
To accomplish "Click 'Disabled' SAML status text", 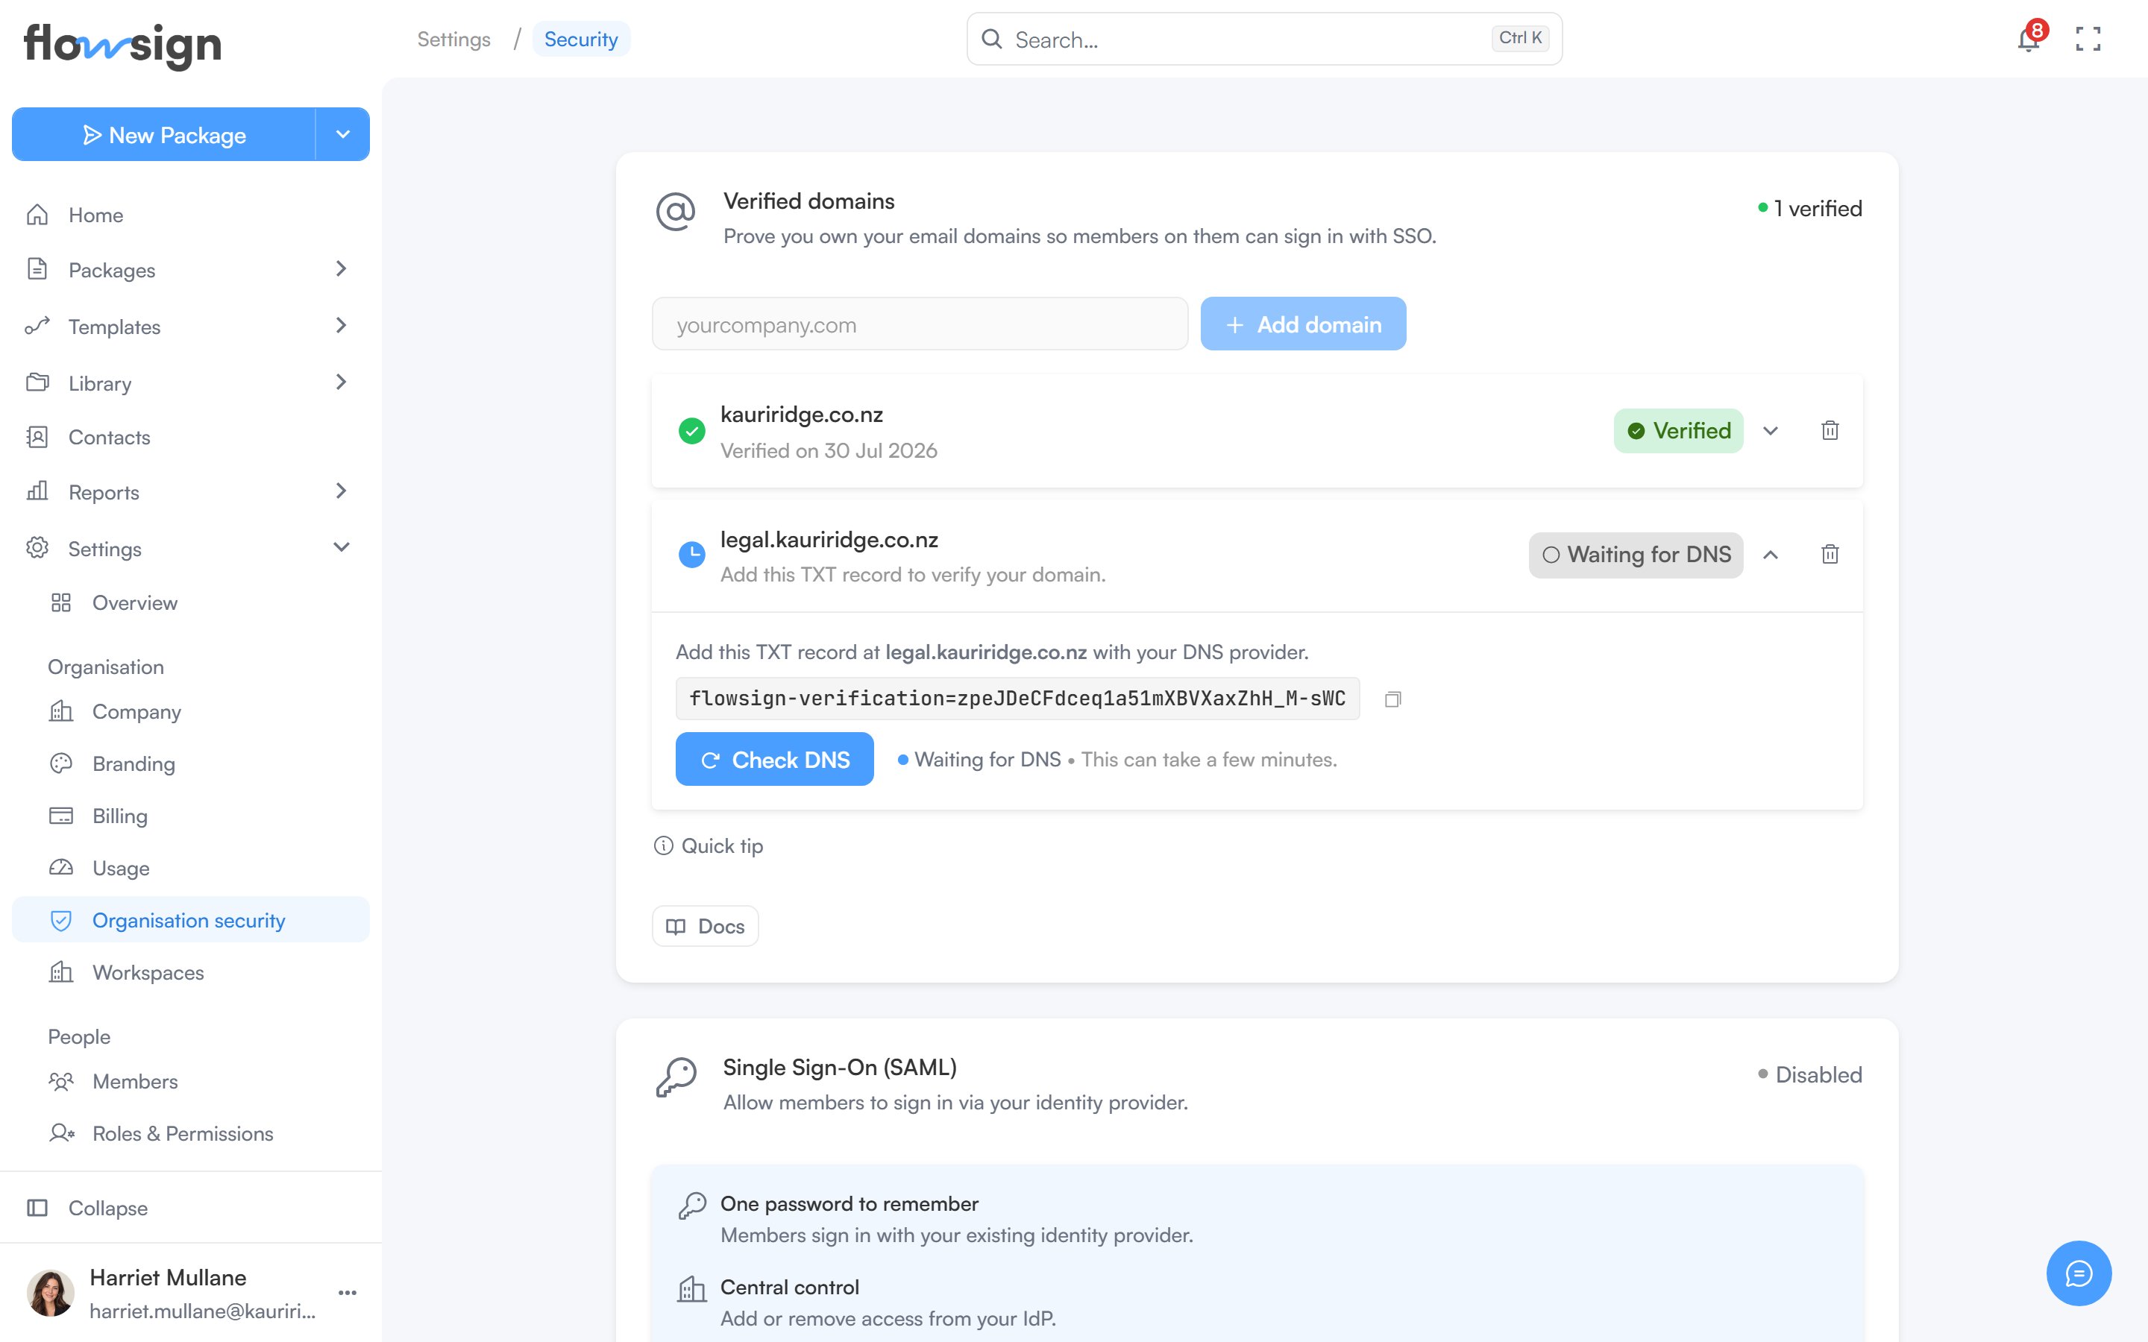I will click(x=1818, y=1075).
